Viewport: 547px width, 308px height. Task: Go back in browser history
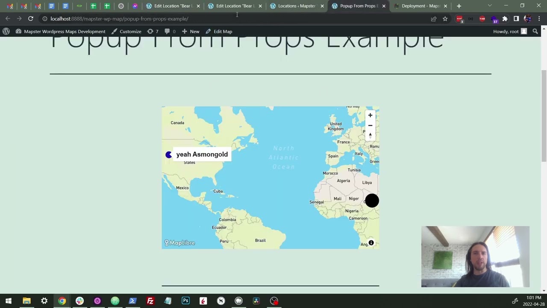tap(8, 19)
